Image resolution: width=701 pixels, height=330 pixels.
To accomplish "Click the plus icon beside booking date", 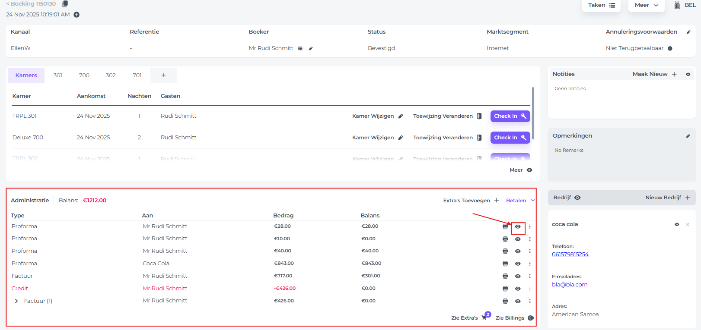I will (76, 15).
